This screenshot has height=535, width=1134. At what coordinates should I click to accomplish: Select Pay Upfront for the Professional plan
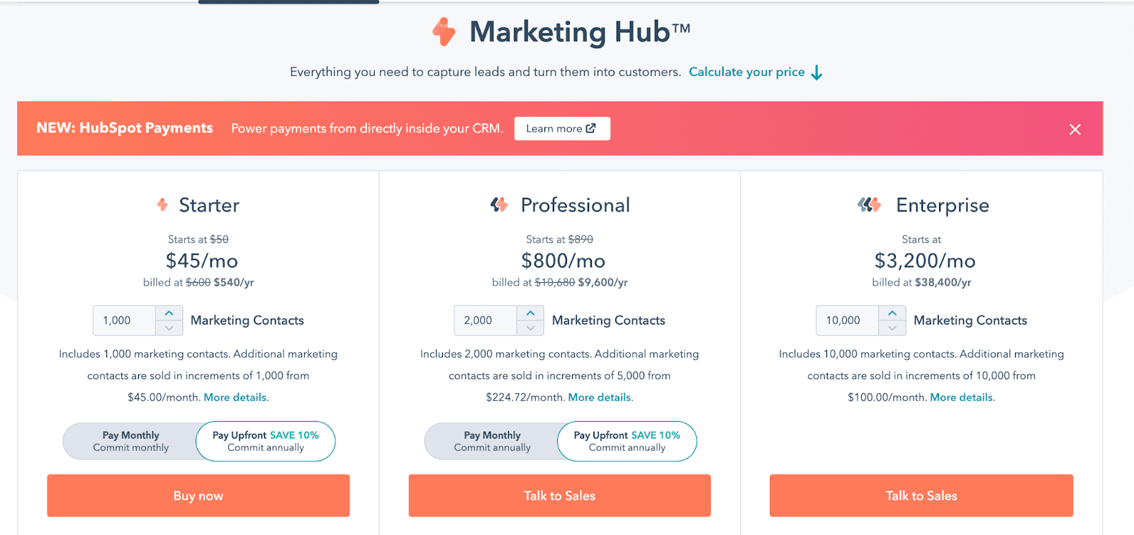(x=627, y=441)
